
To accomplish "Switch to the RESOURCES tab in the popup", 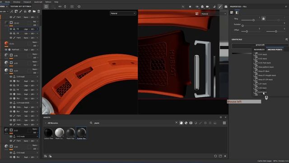I will 259,49.
